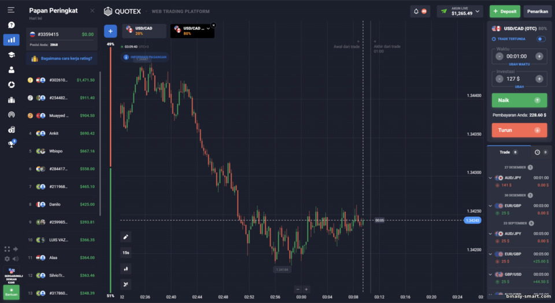Select leaderboard row Muayyed
The width and height of the screenshot is (555, 303).
coord(62,115)
